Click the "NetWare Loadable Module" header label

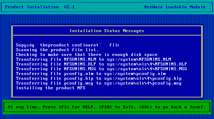tap(175, 7)
